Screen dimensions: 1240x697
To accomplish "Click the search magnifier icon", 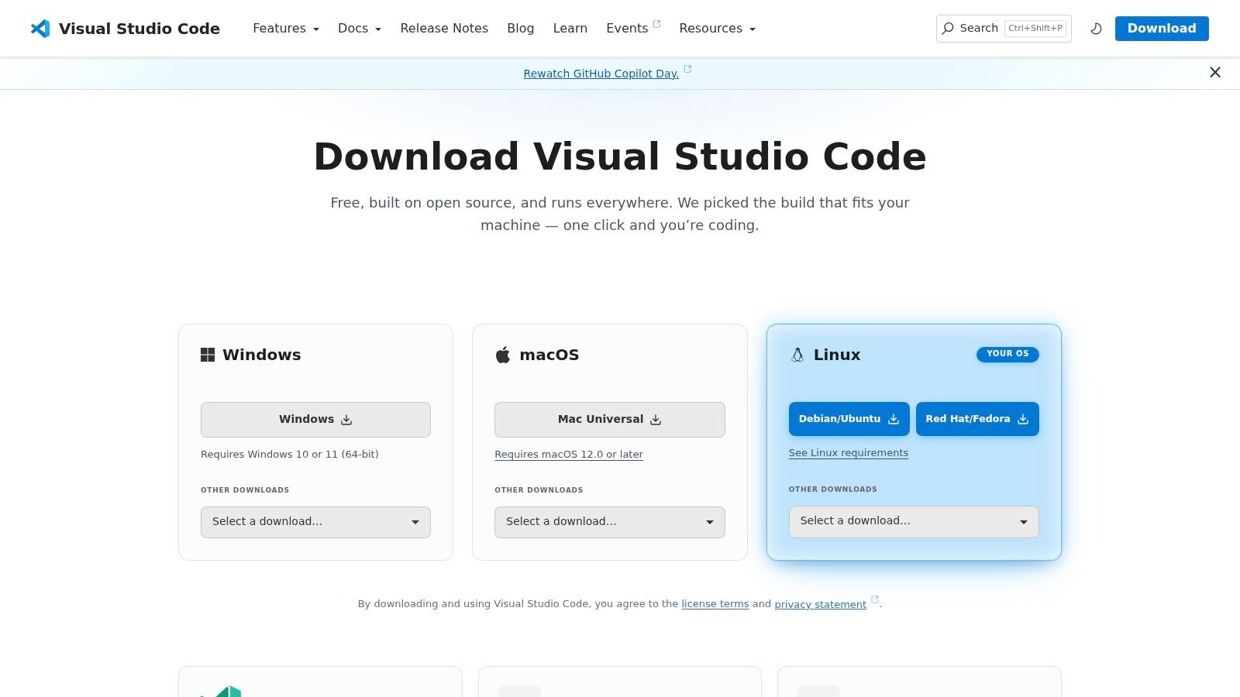I will [x=948, y=28].
